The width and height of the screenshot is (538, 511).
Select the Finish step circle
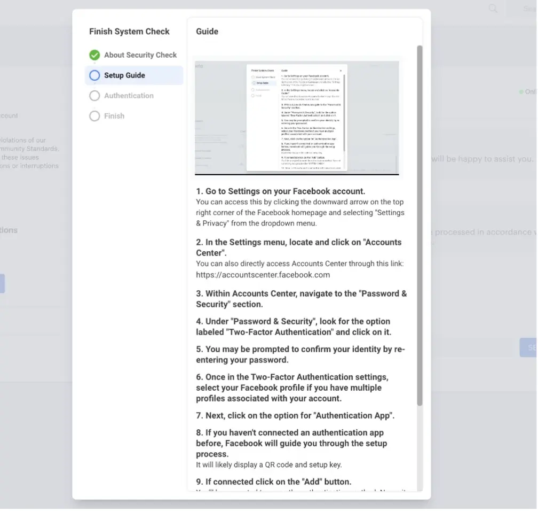click(94, 116)
